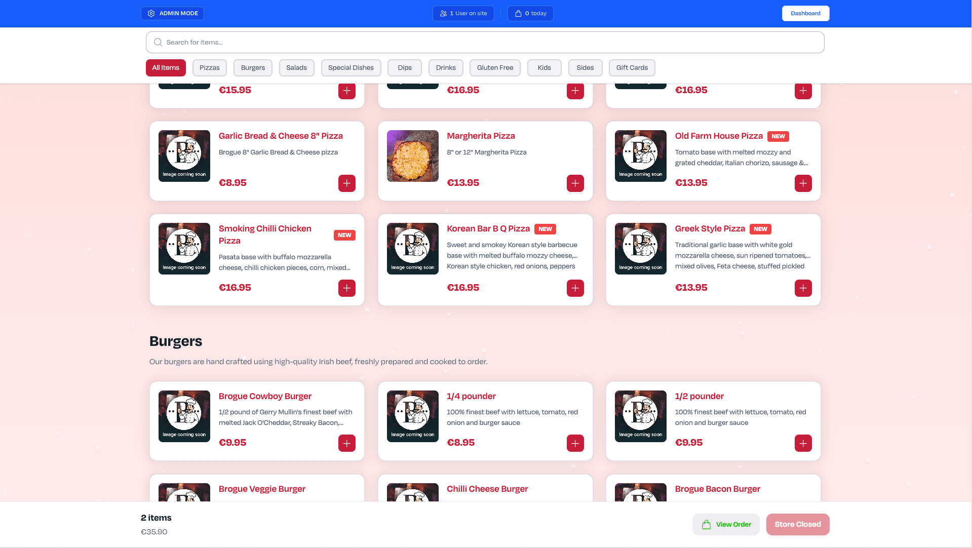The width and height of the screenshot is (972, 548).
Task: Open the Brogue Veggie Burger title
Action: tap(262, 489)
